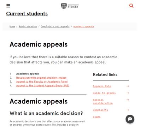Click the arrow beside Complaints
This screenshot has width=146, height=132.
[128, 110]
